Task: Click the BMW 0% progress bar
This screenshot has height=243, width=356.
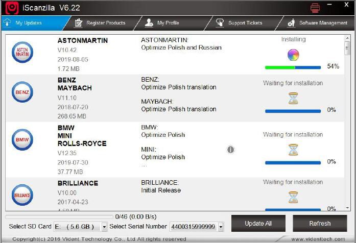Action: click(293, 163)
